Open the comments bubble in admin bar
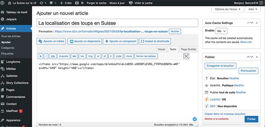The image size is (265, 127). coord(53,3)
